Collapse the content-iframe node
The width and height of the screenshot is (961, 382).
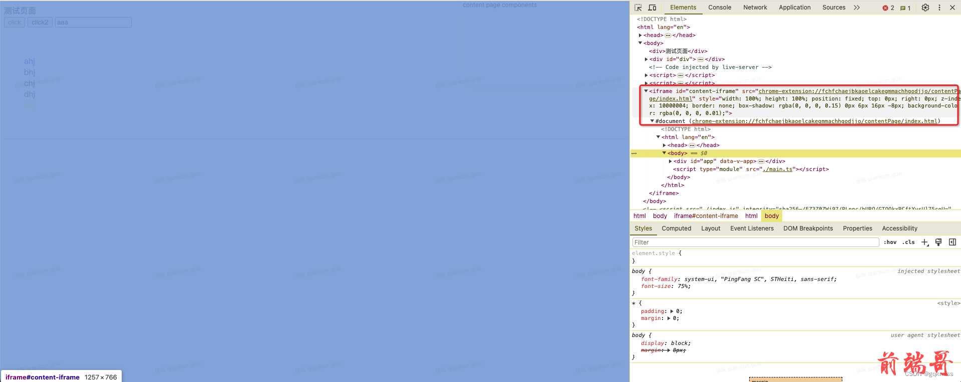646,91
